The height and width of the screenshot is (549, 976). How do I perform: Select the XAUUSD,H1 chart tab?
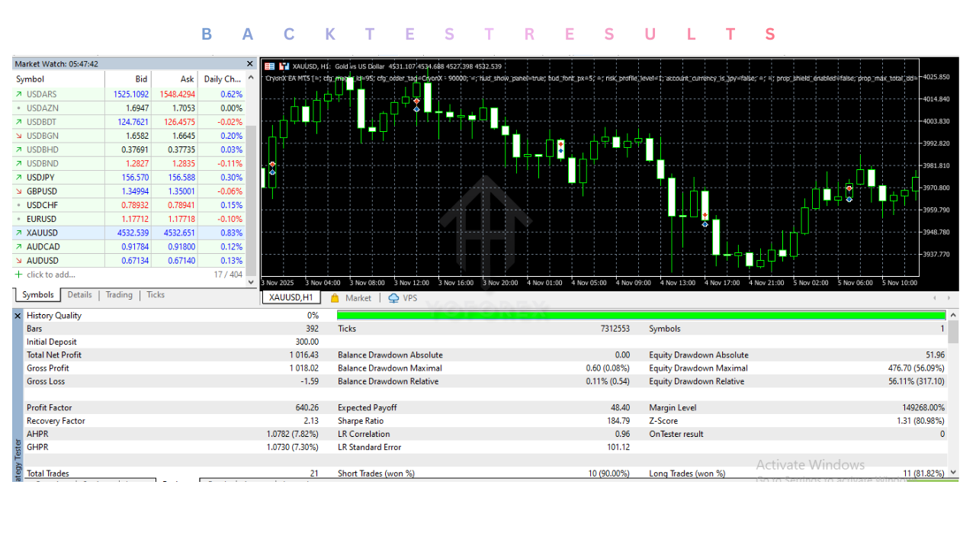click(x=291, y=298)
